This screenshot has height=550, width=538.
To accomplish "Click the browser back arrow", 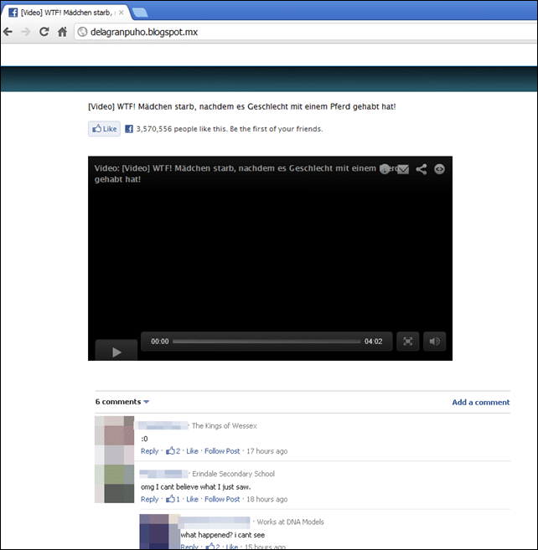I will click(x=8, y=32).
